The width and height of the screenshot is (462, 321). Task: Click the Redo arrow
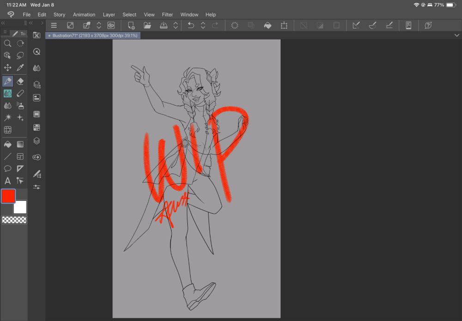(x=215, y=25)
